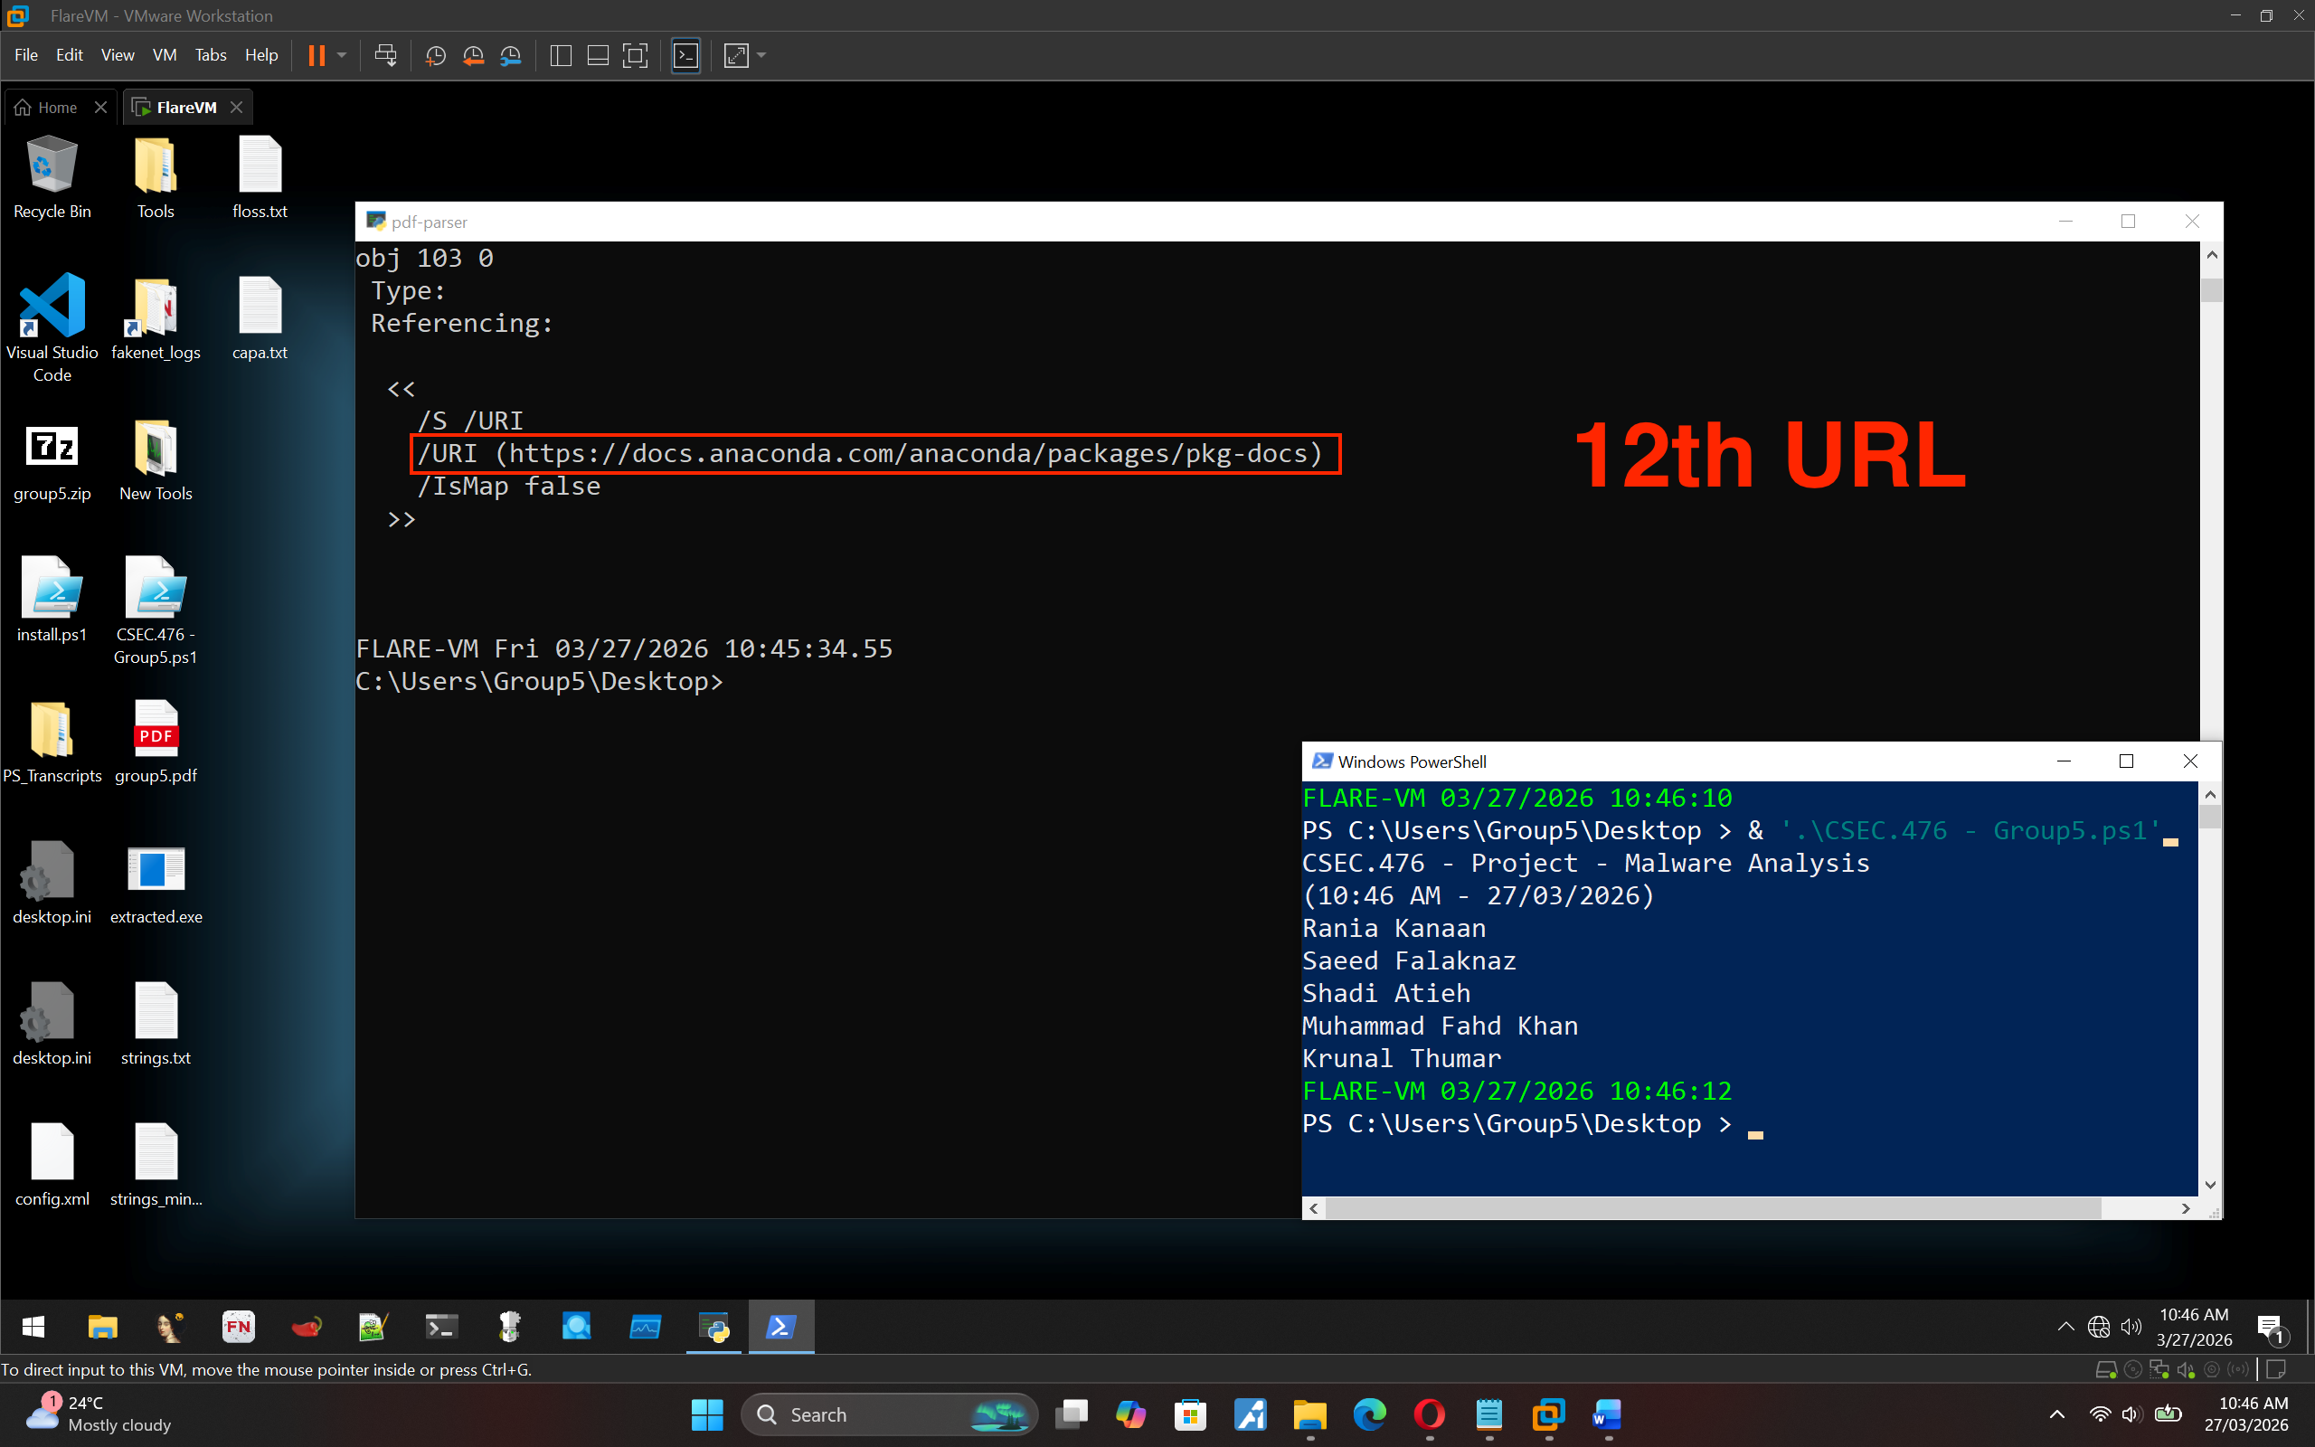
Task: Toggle the library sidebar panel
Action: click(562, 55)
